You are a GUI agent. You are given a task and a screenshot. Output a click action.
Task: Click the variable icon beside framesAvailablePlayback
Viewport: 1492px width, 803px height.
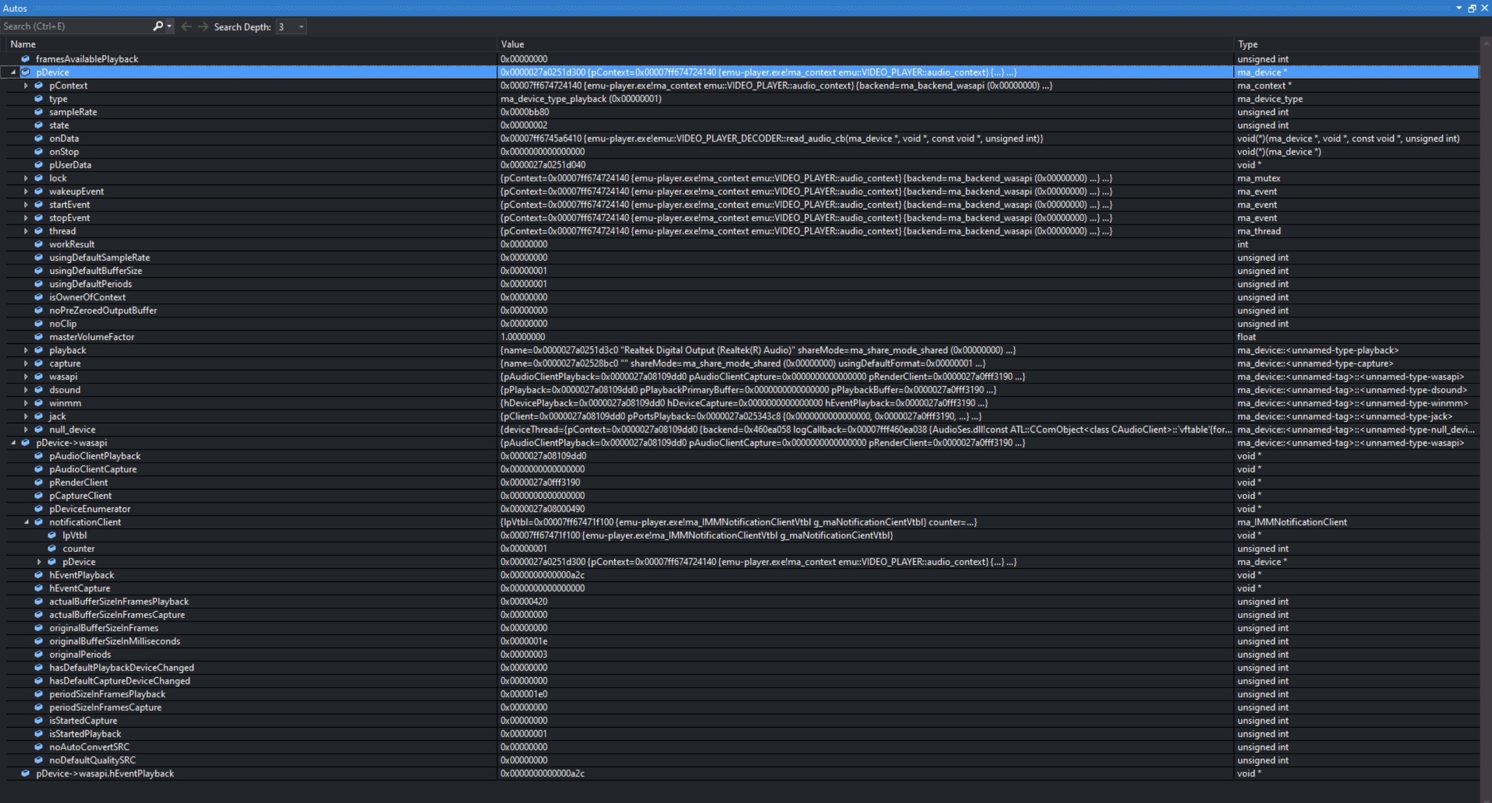(x=26, y=59)
